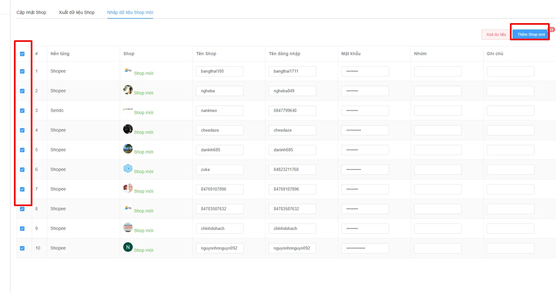Click the 84783587632 shop avatar icon

128,208
